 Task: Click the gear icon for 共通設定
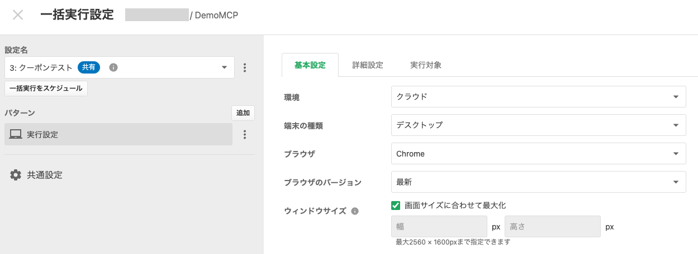pos(16,175)
